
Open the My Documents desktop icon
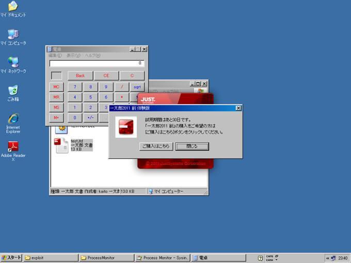(x=13, y=6)
